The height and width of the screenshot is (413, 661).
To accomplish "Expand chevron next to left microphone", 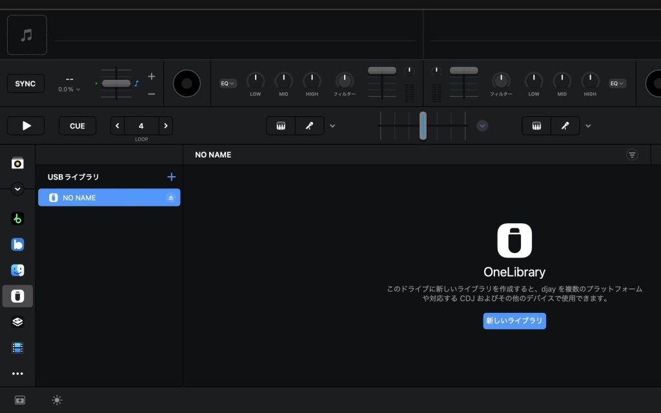I will pyautogui.click(x=332, y=126).
